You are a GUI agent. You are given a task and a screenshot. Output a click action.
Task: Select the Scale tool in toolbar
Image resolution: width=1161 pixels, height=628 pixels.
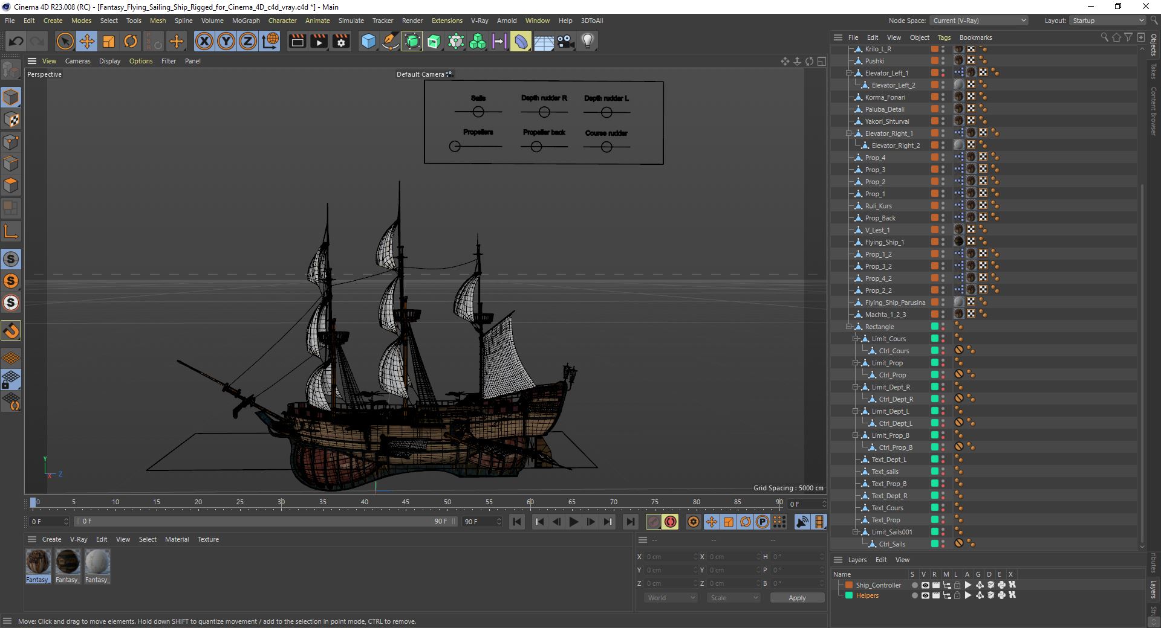click(109, 41)
